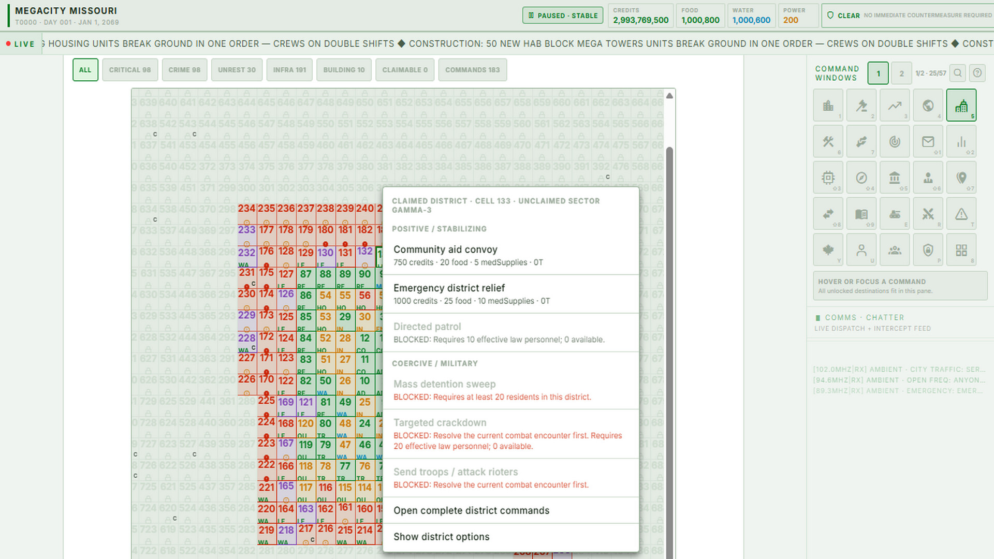The width and height of the screenshot is (994, 559).
Task: Open the compass navigation command window
Action: tap(861, 178)
